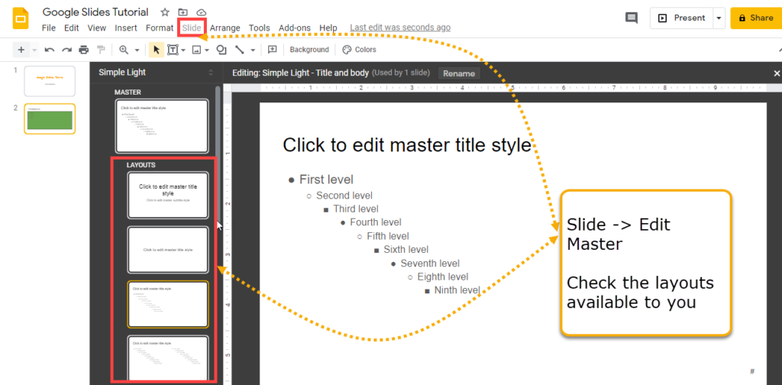Screen dimensions: 782x385
Task: Click the master title placeholder text
Action: (x=407, y=145)
